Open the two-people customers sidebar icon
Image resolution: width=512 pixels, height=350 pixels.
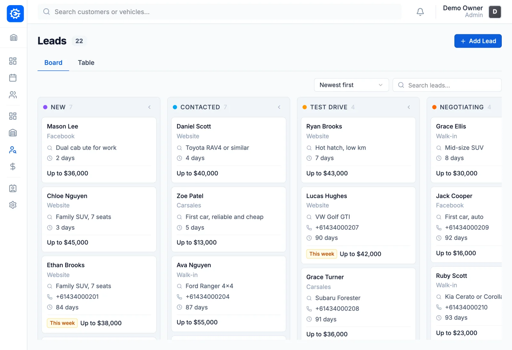pos(13,95)
